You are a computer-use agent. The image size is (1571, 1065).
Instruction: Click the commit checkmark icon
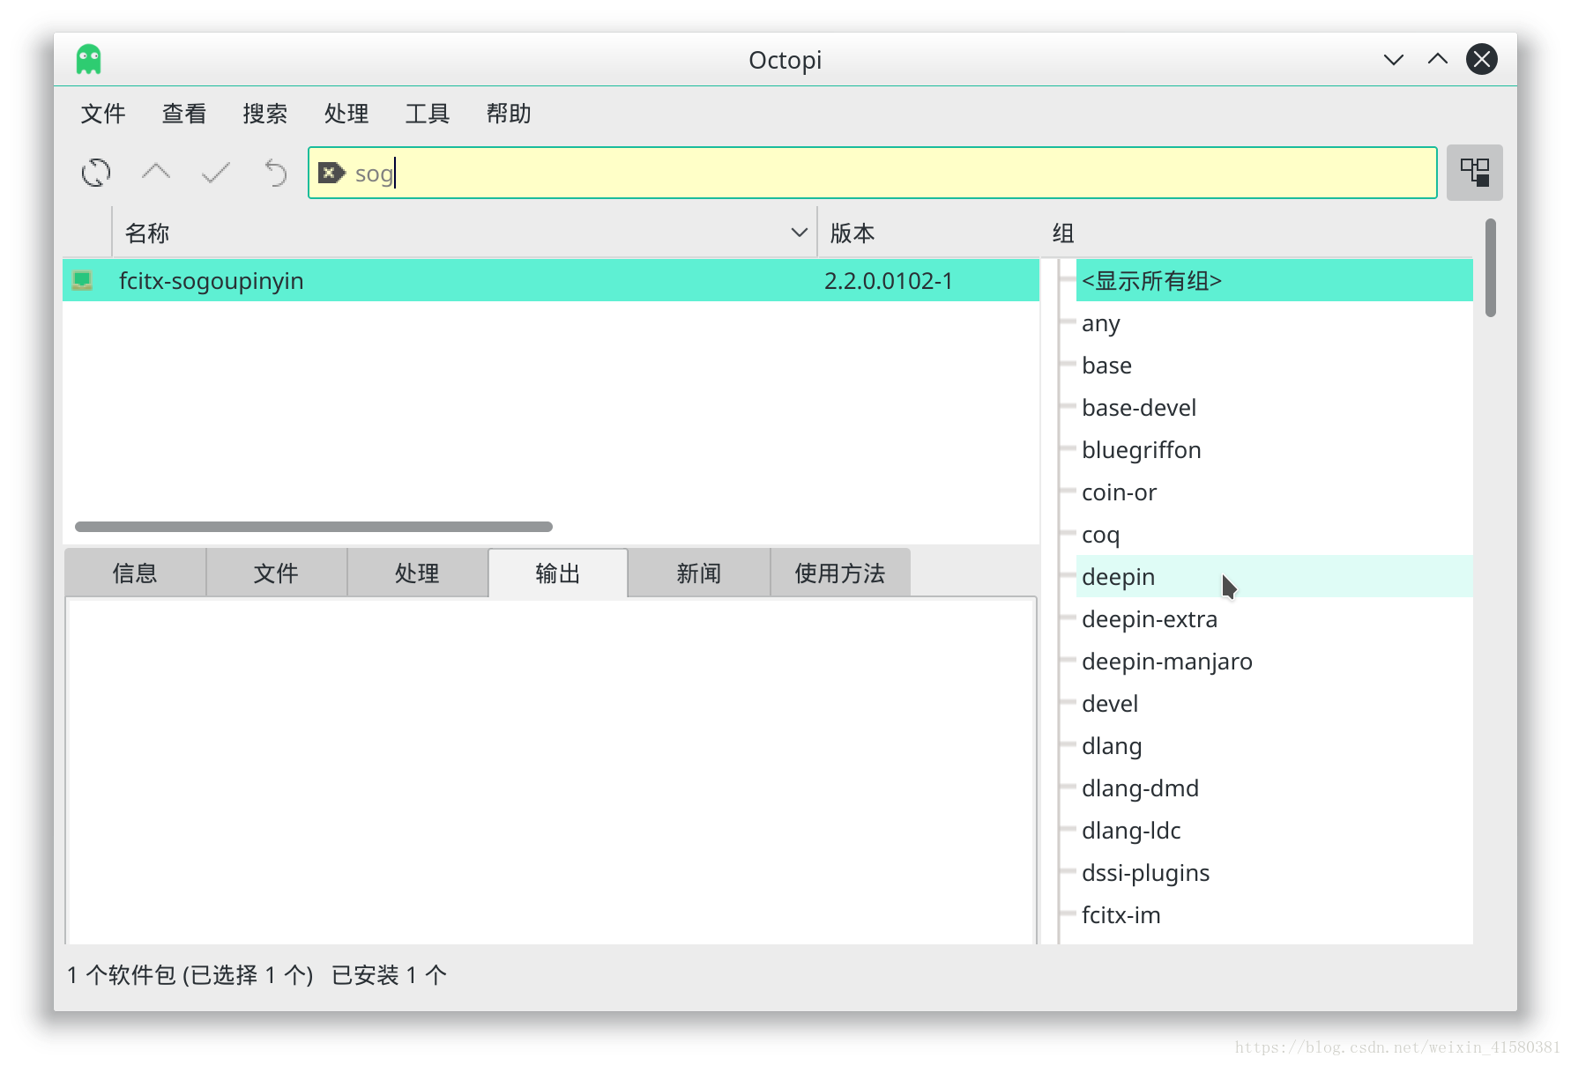[216, 173]
